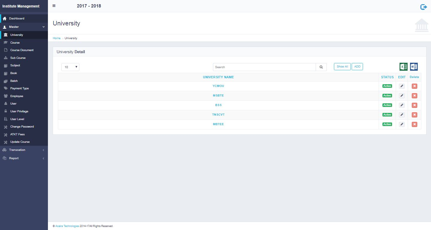This screenshot has height=230, width=431.
Task: Delete the MBTEE university entry
Action: coord(414,124)
